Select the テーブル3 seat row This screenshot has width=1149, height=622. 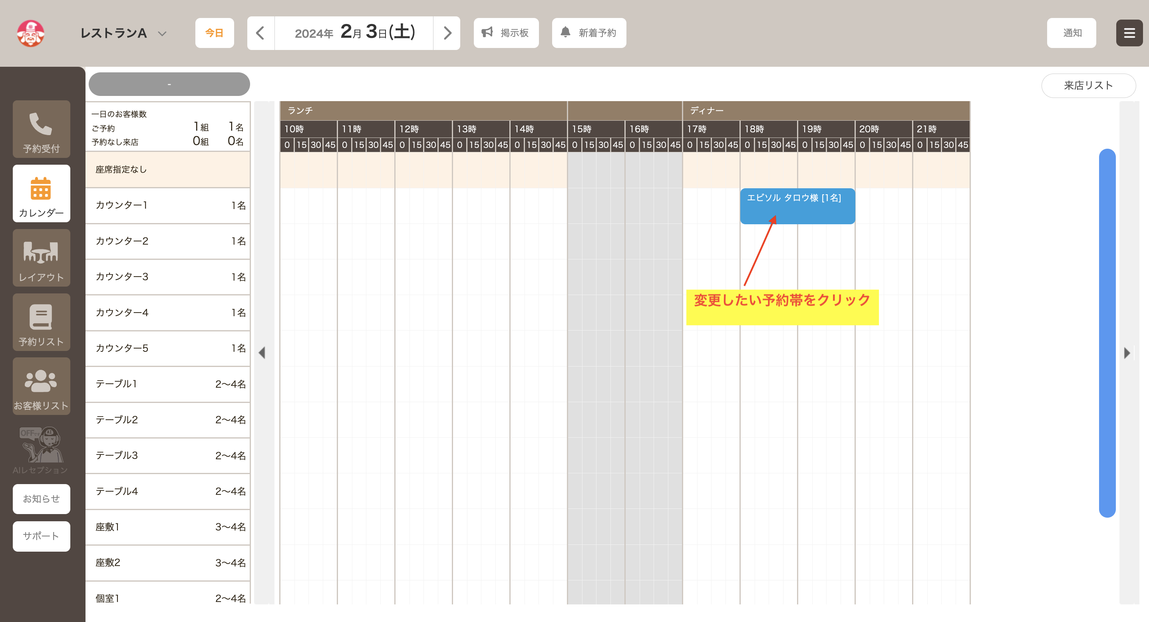coord(168,455)
